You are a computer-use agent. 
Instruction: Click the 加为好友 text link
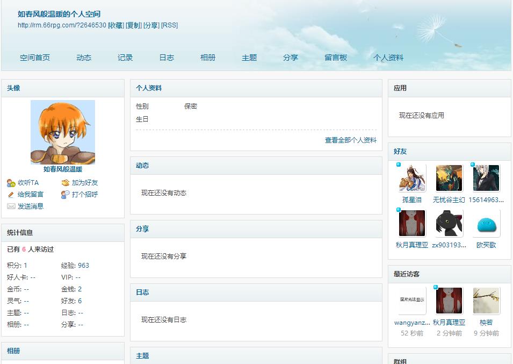pyautogui.click(x=85, y=183)
